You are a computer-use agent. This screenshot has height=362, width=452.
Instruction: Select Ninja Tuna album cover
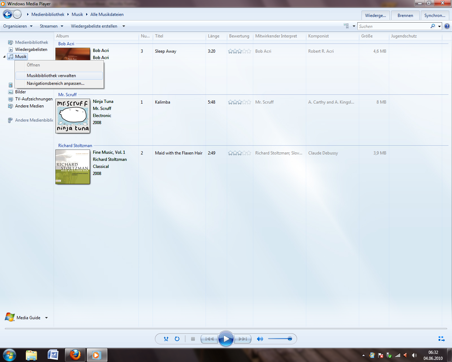point(73,116)
